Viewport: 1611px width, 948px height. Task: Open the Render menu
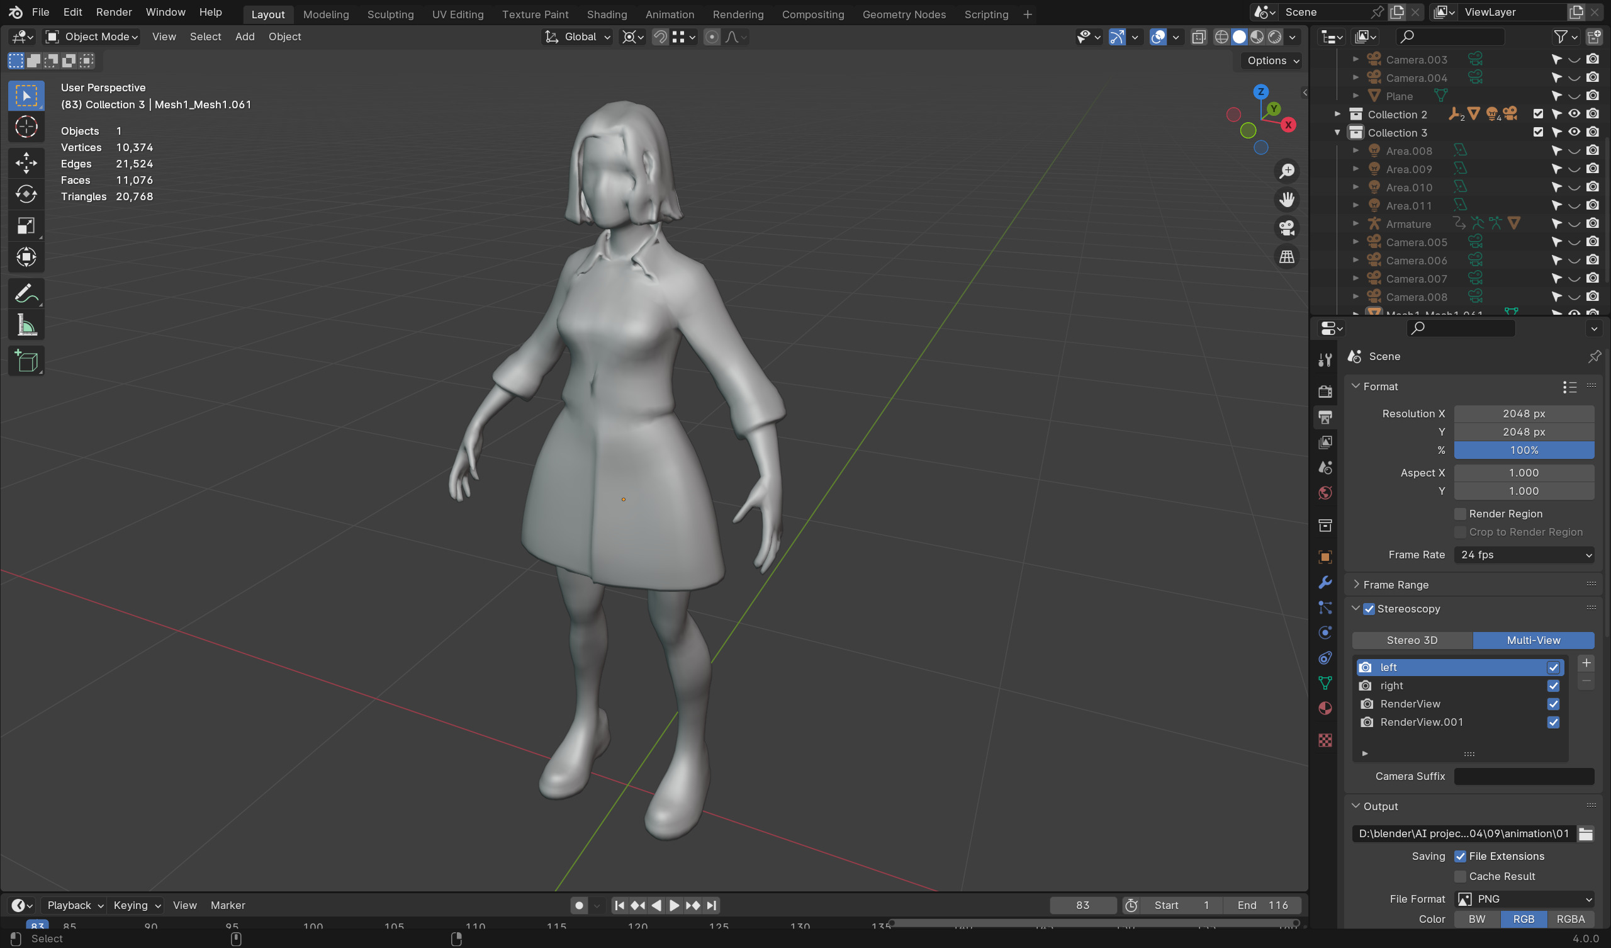pyautogui.click(x=114, y=12)
